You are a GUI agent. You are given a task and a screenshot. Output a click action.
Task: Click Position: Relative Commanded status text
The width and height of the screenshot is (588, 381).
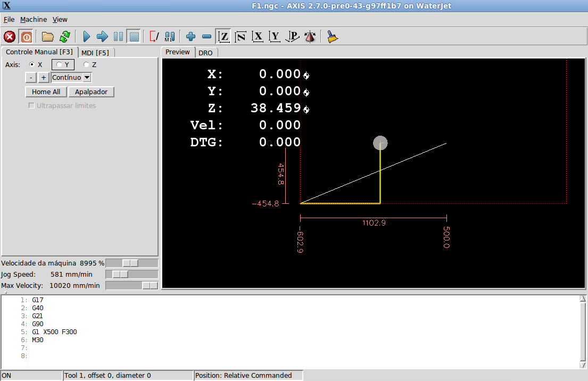pos(243,375)
